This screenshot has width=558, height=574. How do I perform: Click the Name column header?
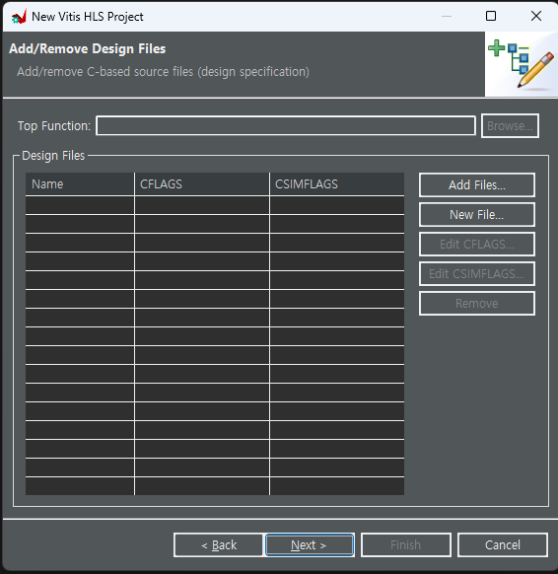(80, 184)
